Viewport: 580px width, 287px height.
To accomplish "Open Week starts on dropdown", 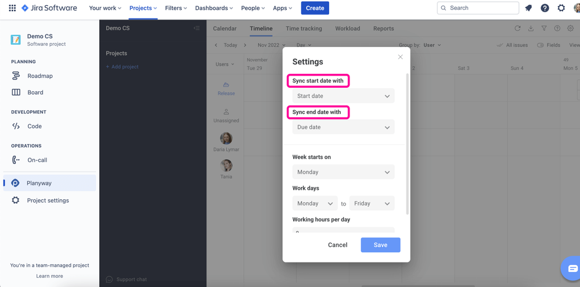I will [343, 172].
